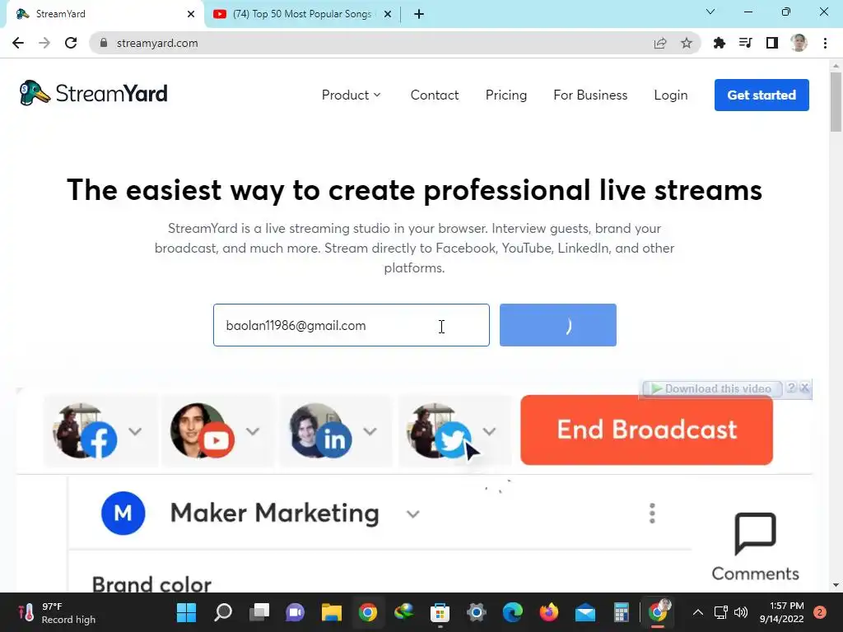Click the Get started button

tap(761, 95)
